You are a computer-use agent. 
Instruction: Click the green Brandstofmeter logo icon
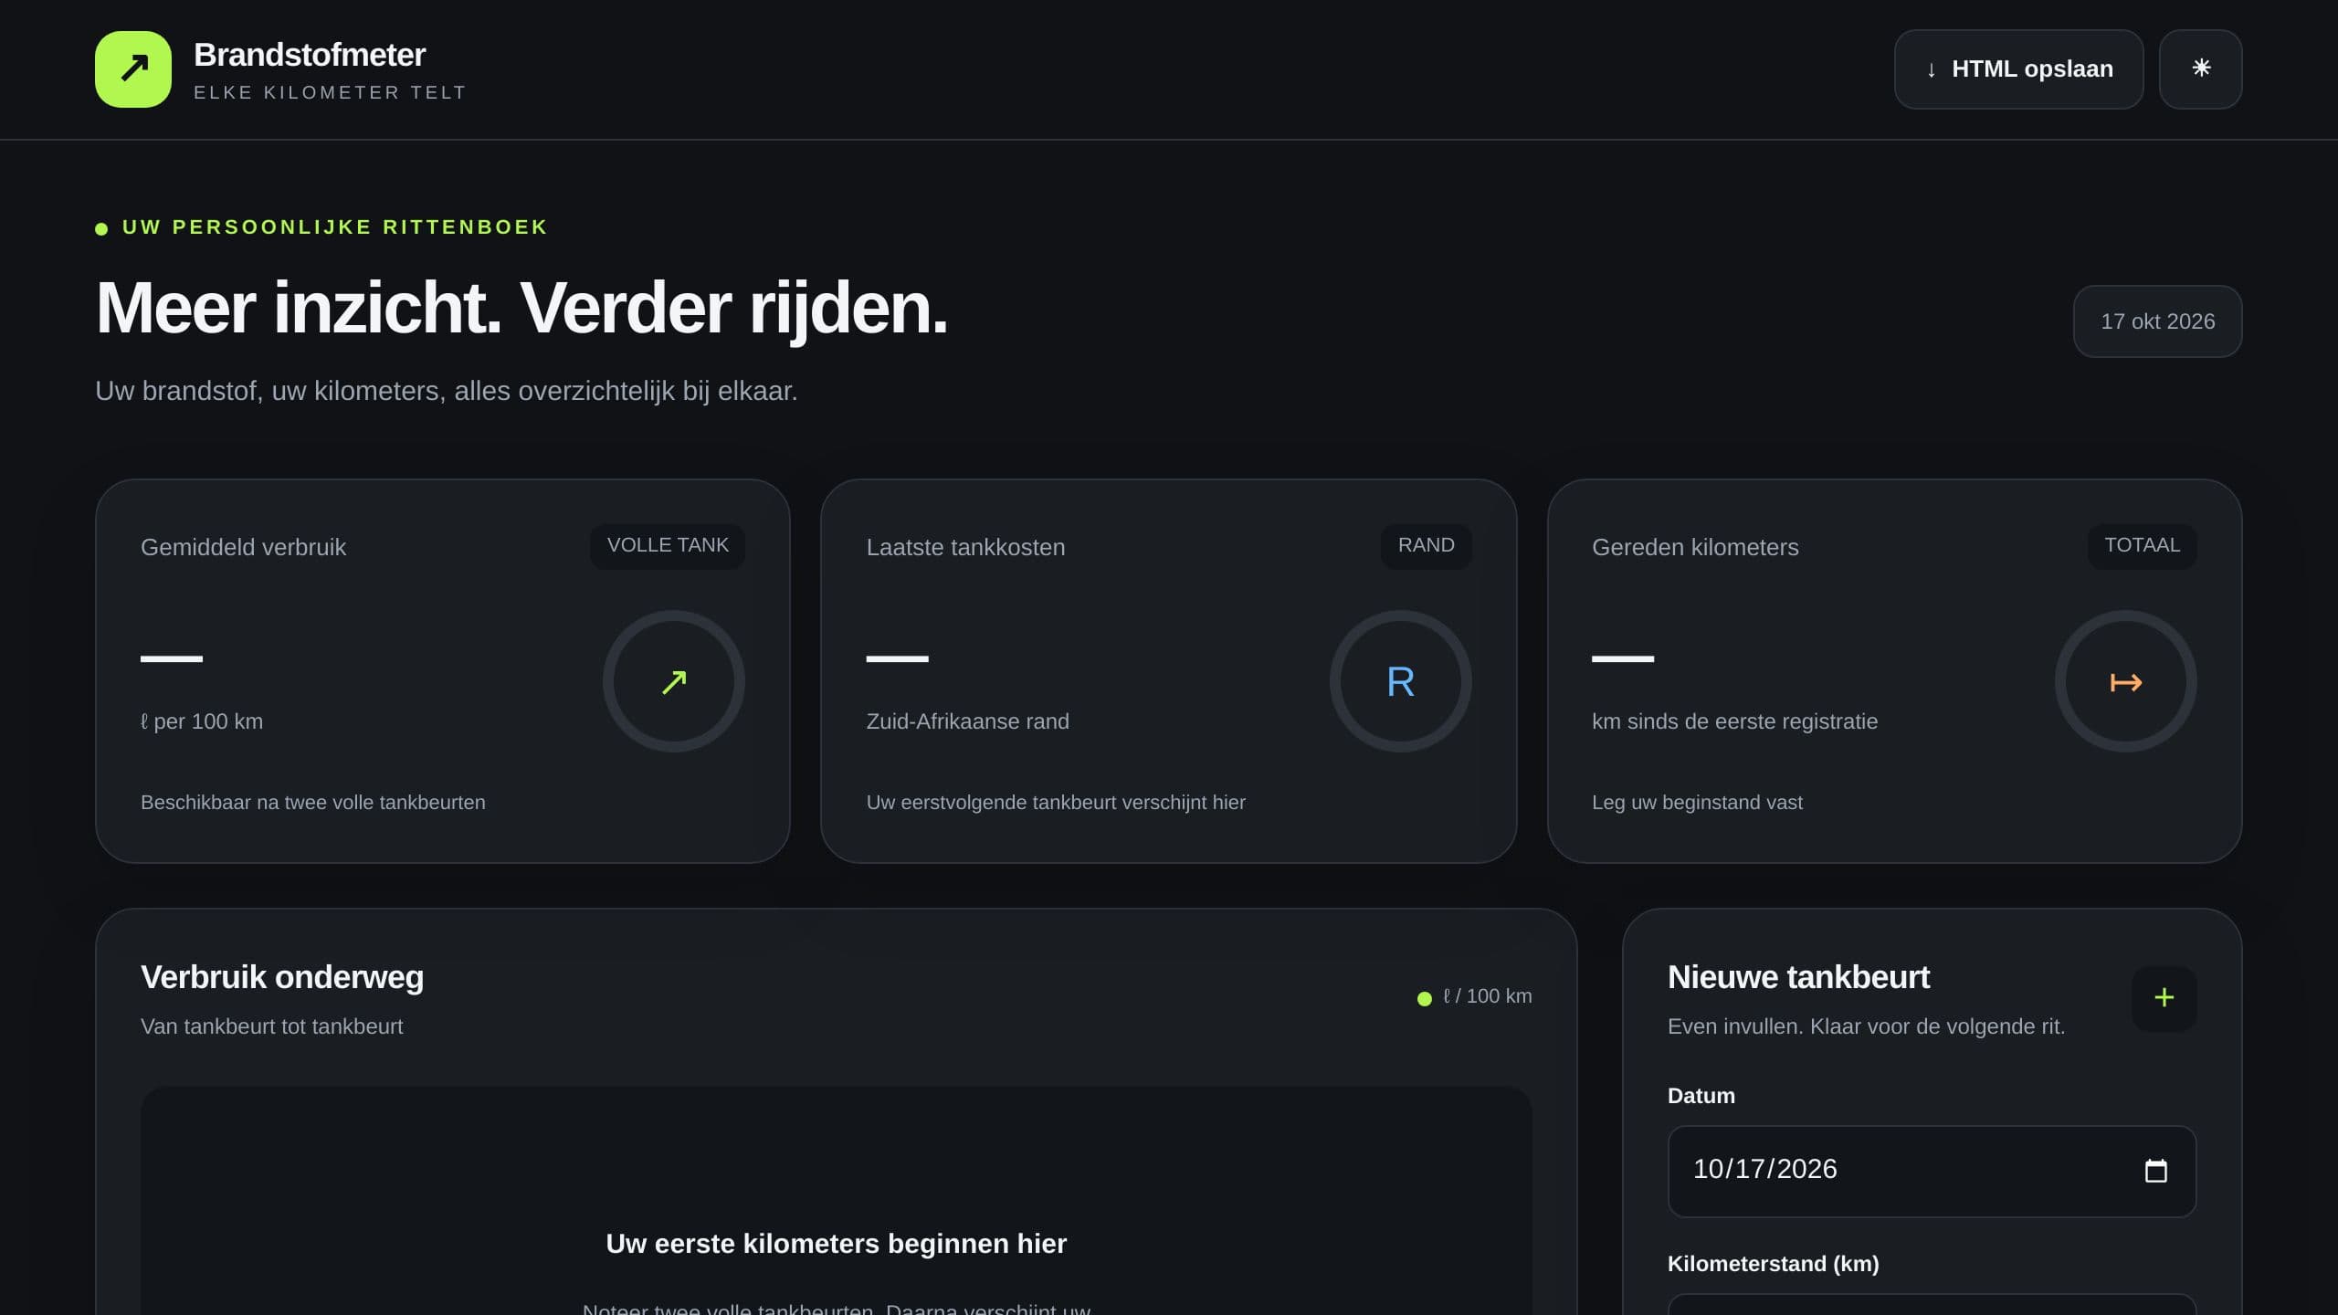(133, 69)
